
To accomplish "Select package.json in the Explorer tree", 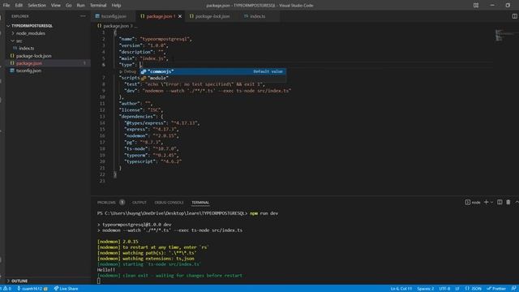I will point(29,63).
